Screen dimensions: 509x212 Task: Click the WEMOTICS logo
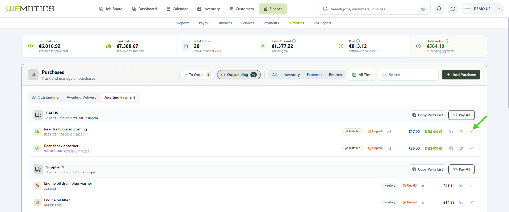tap(30, 9)
